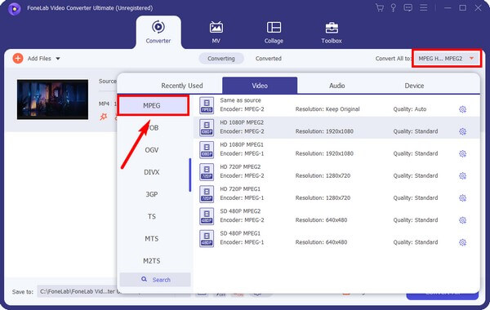Expand the Convert All to format dropdown
490x310 pixels.
click(x=446, y=59)
